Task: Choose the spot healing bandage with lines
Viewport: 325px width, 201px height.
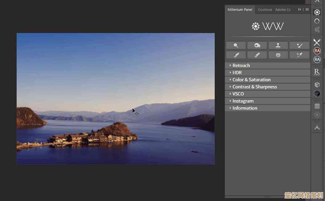Action: [x=236, y=55]
